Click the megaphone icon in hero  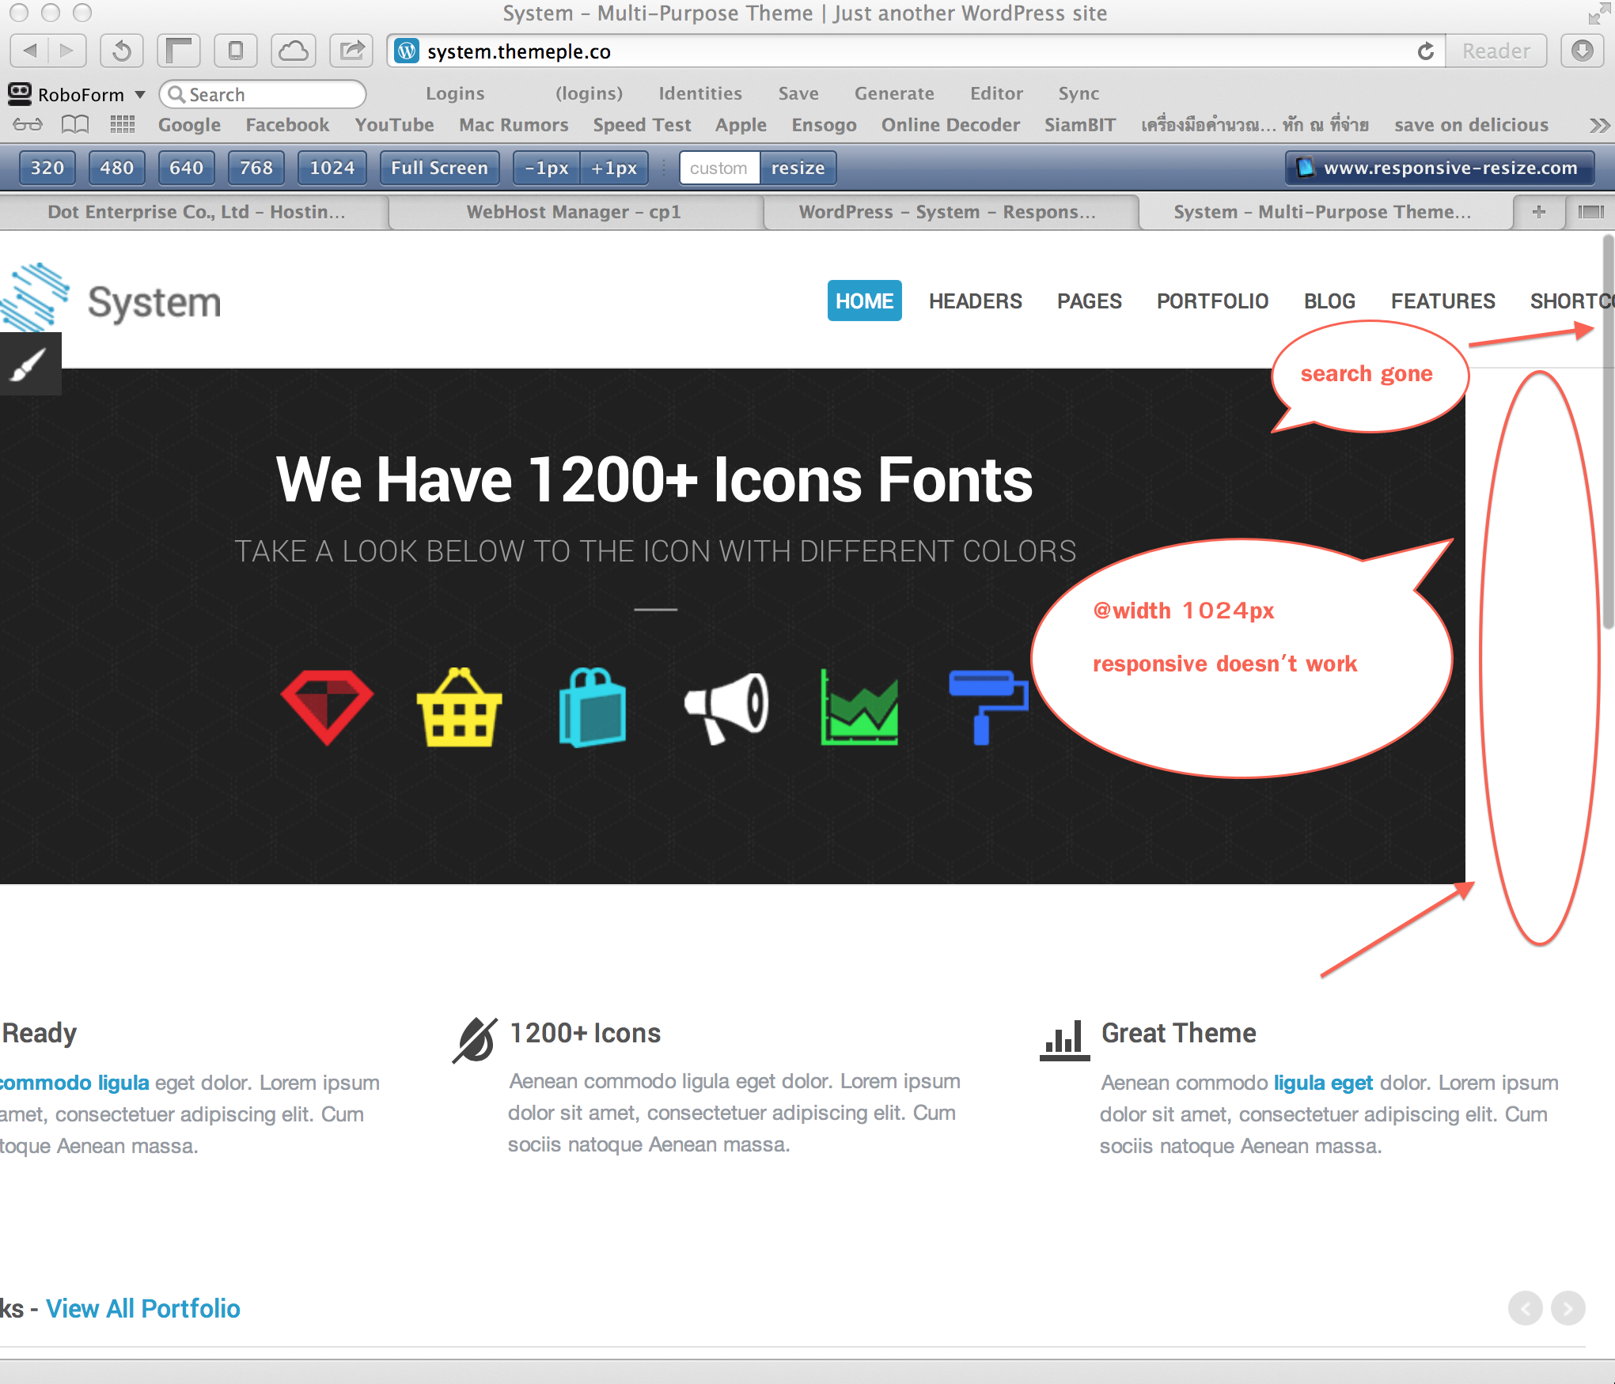[726, 706]
